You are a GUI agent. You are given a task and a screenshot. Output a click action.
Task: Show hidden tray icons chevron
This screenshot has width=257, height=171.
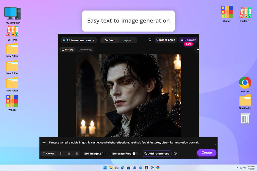pyautogui.click(x=237, y=168)
